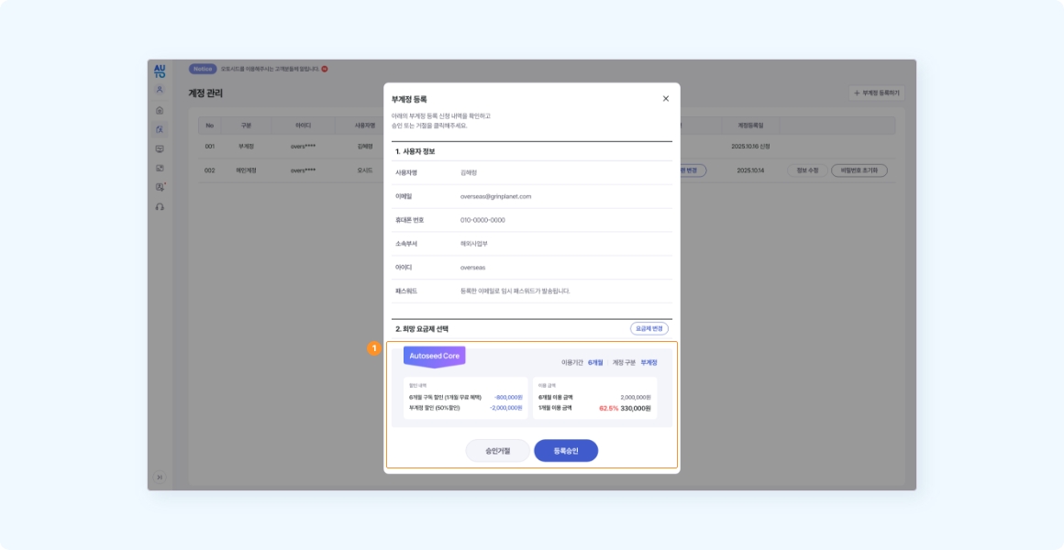
Task: Click the AUTO logo at top left
Action: click(160, 71)
